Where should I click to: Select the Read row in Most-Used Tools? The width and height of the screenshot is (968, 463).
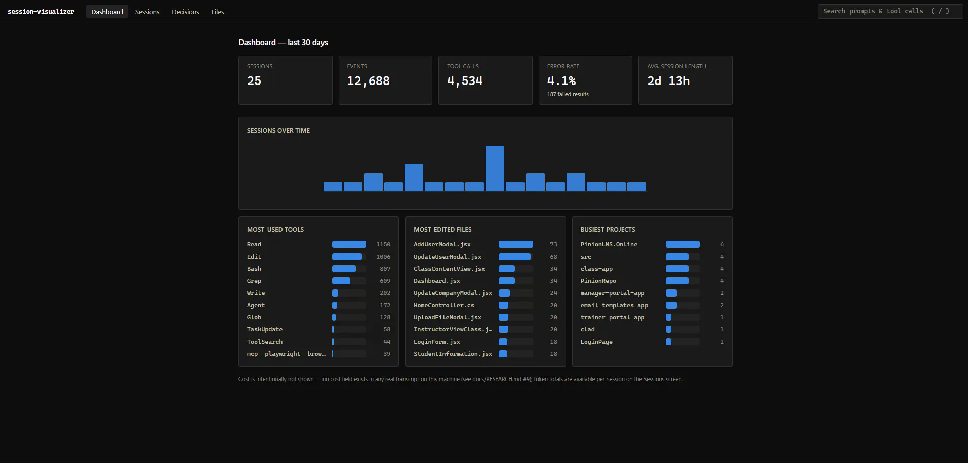click(318, 244)
